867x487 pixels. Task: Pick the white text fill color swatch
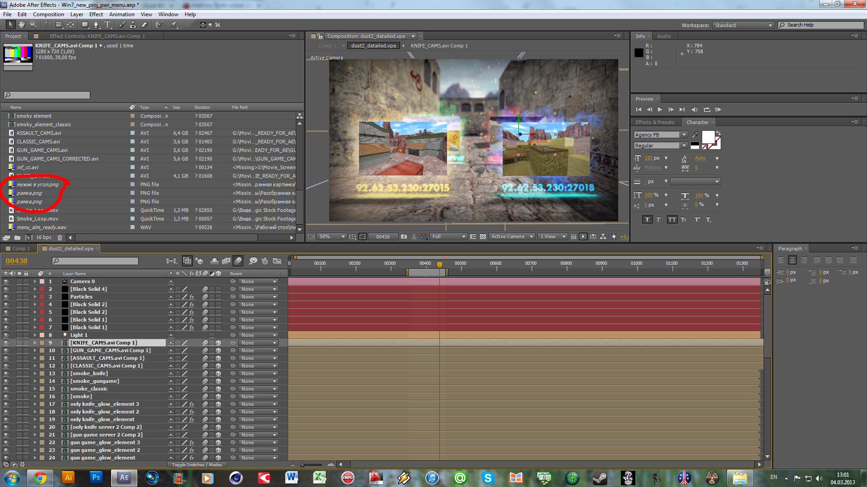click(x=708, y=137)
